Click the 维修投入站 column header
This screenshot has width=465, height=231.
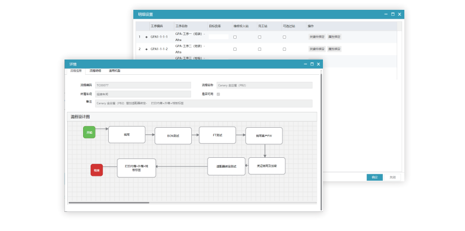241,26
